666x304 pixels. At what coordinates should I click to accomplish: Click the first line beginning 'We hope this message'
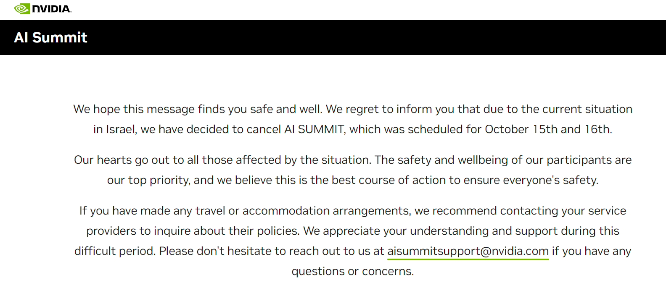[x=353, y=109]
